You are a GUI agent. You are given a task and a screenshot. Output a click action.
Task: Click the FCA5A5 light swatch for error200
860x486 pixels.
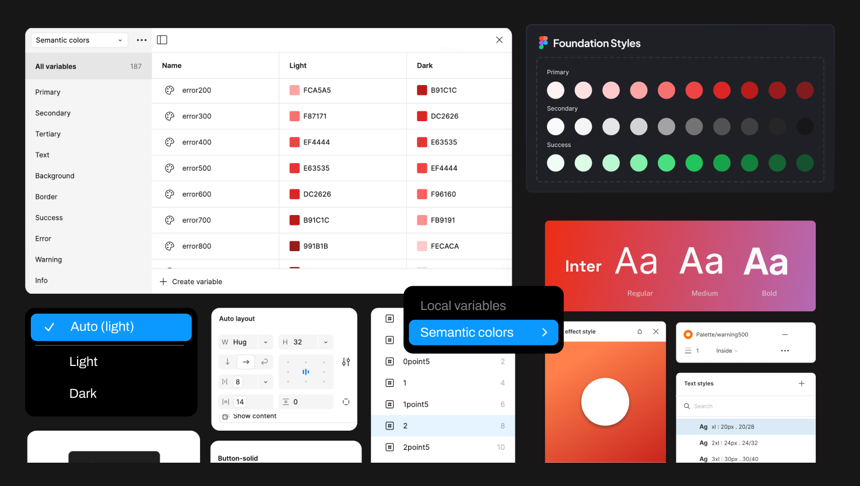pos(294,90)
